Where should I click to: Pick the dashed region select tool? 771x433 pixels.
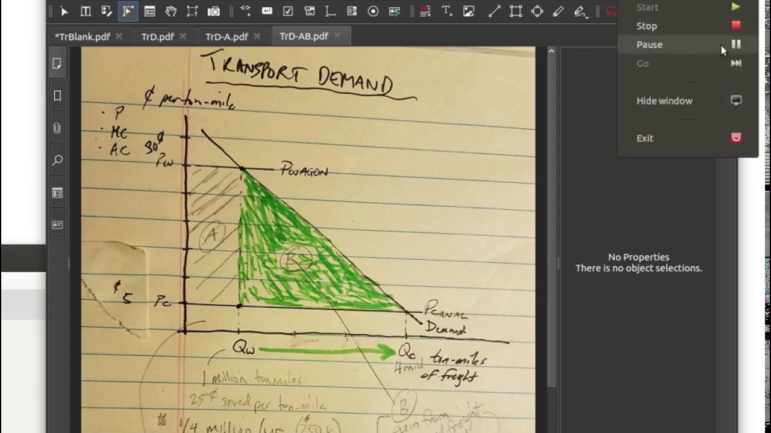click(192, 11)
